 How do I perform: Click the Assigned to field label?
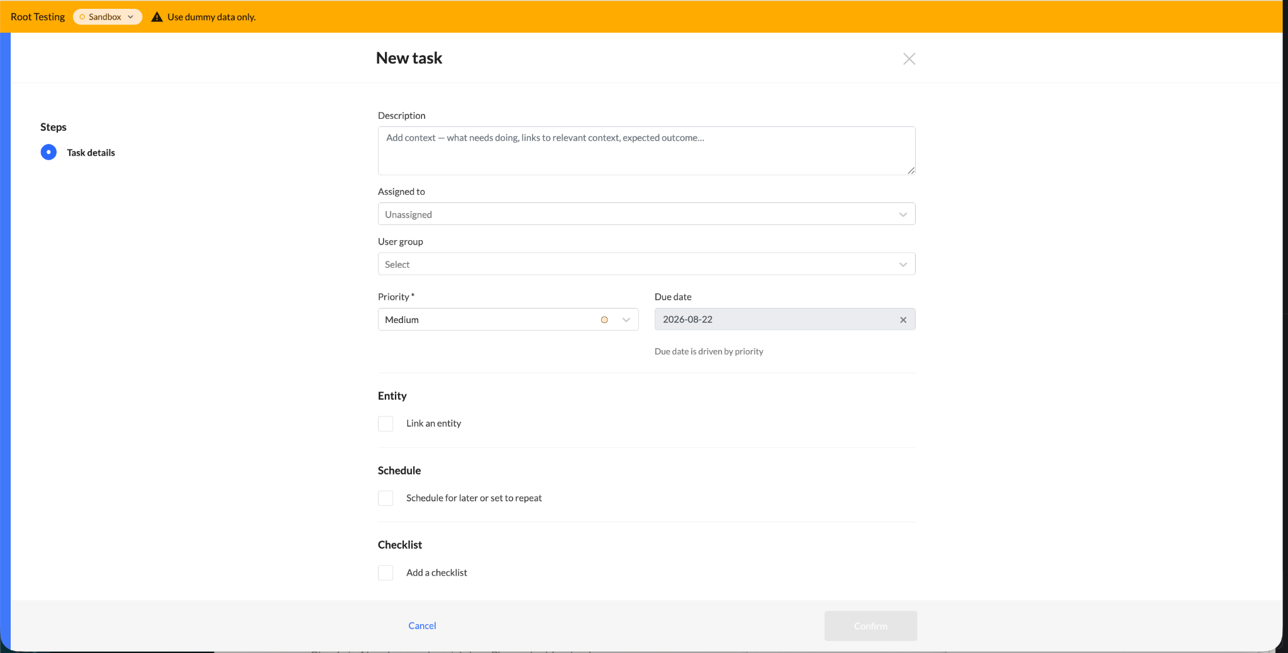[401, 192]
